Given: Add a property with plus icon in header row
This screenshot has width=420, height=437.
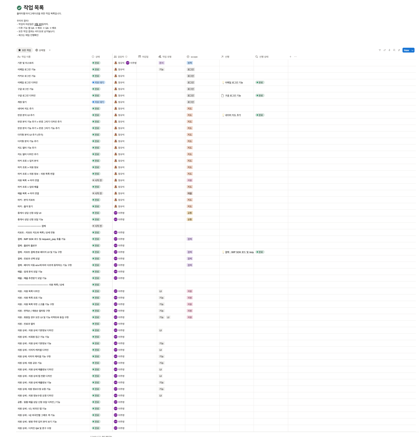Looking at the screenshot, I should 290,57.
